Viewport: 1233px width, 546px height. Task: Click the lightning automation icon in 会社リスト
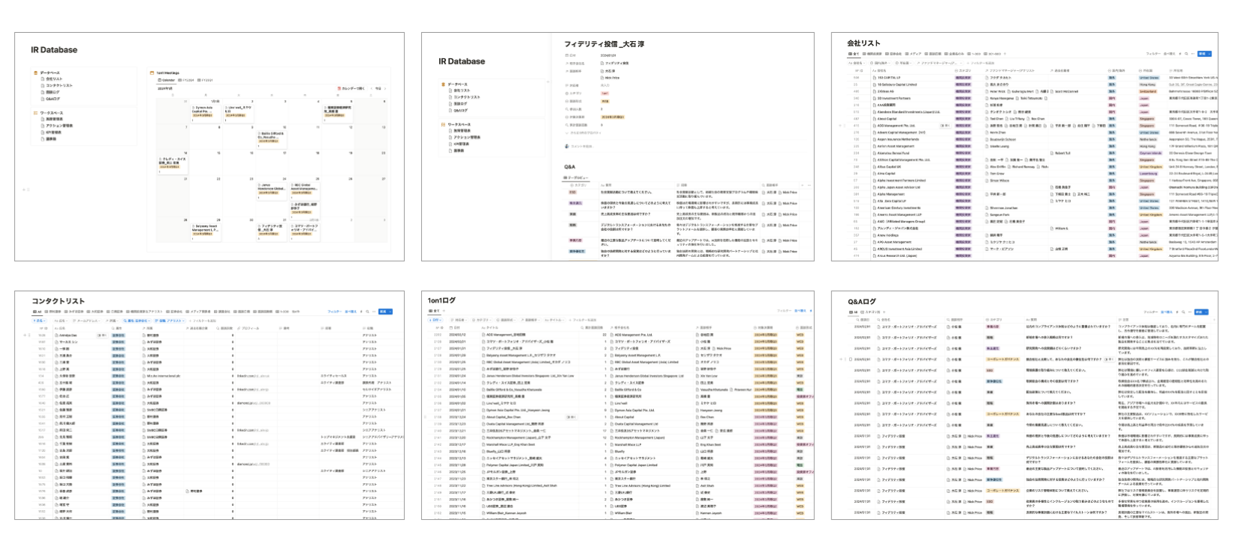1181,54
